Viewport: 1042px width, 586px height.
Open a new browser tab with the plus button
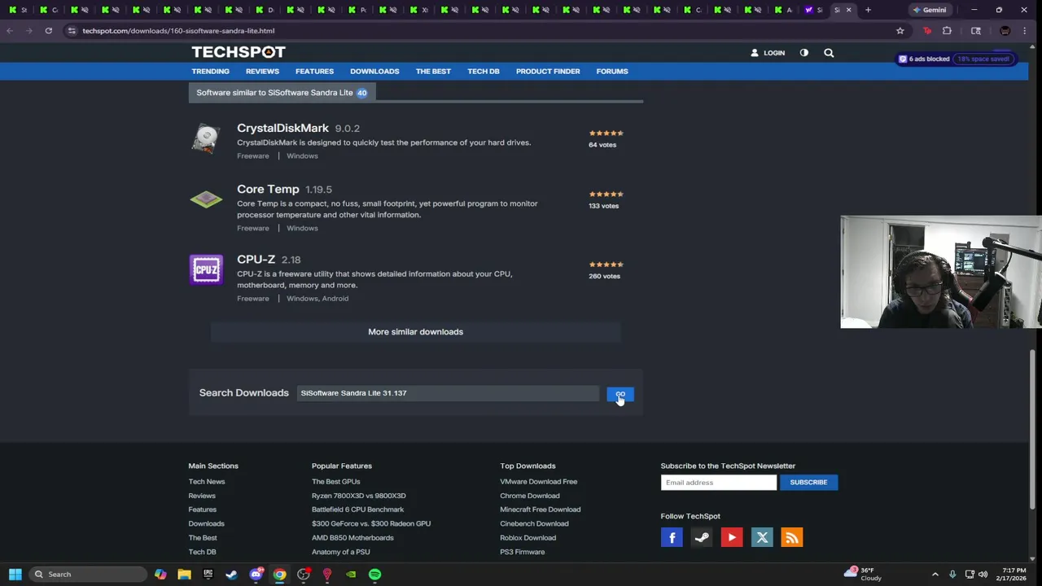[x=868, y=10]
